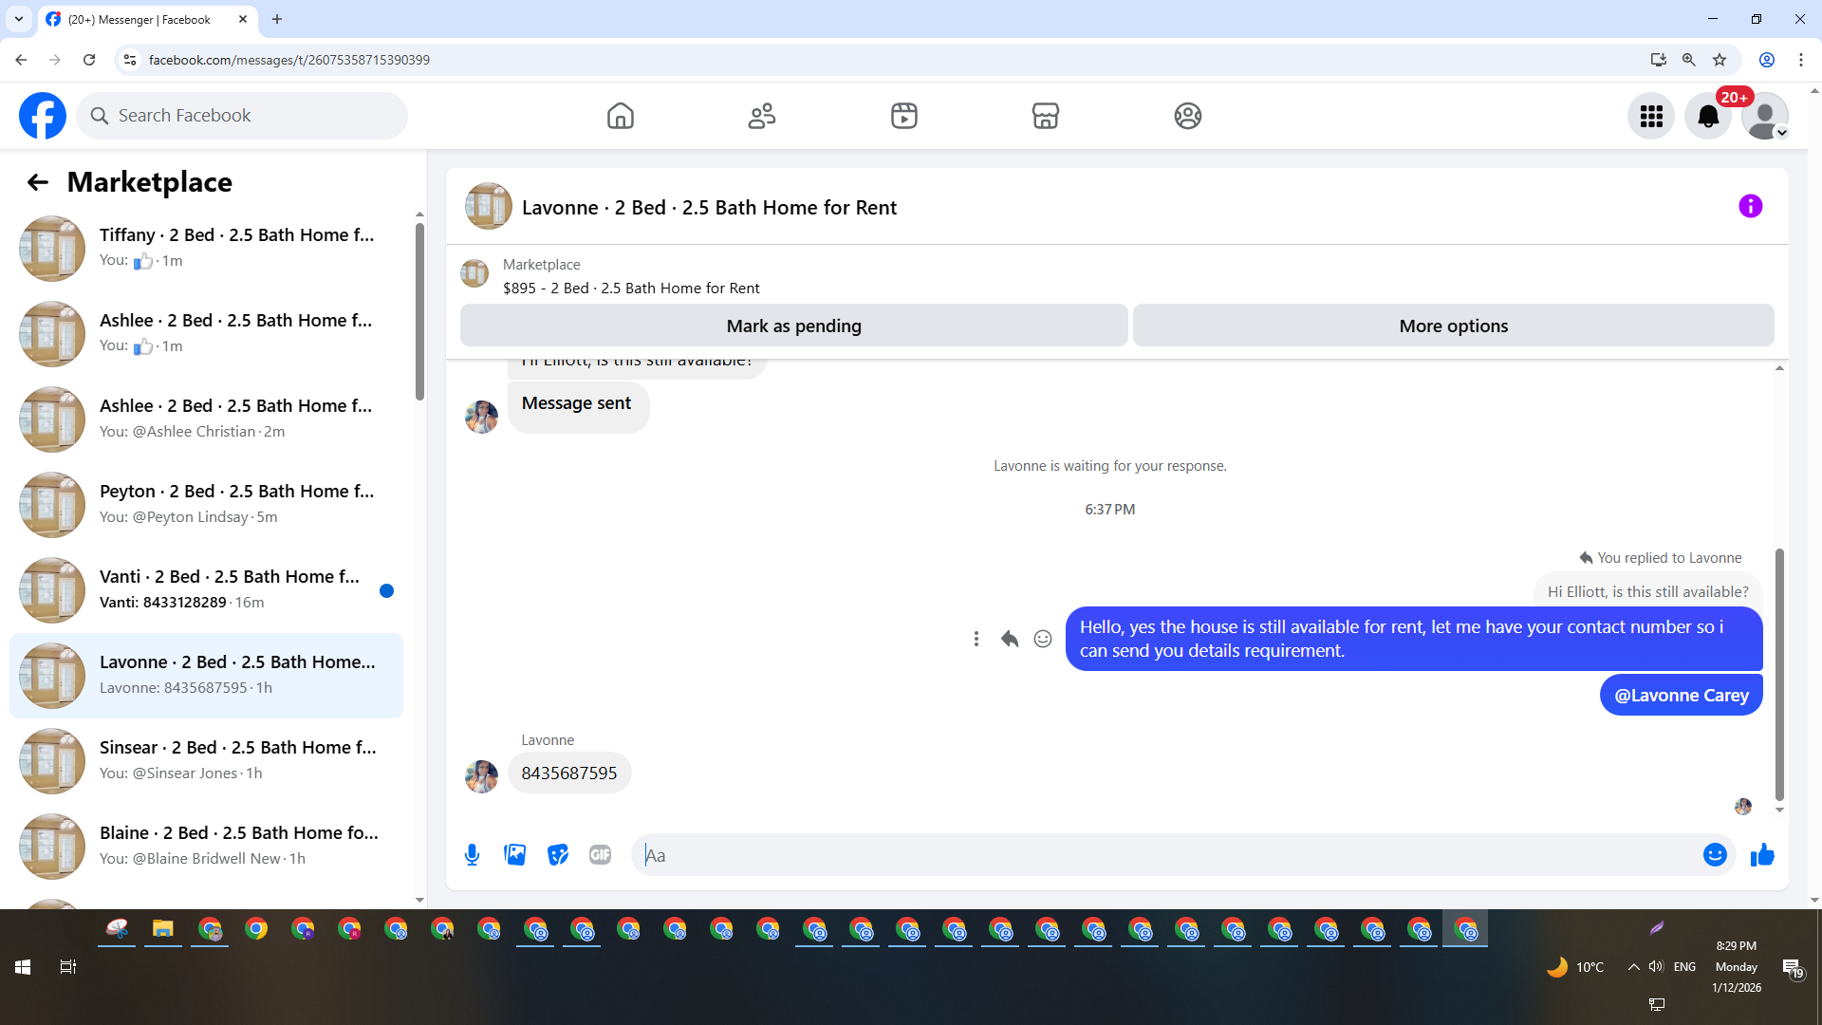Image resolution: width=1822 pixels, height=1025 pixels.
Task: Open conversation information purple icon
Action: [x=1750, y=207]
